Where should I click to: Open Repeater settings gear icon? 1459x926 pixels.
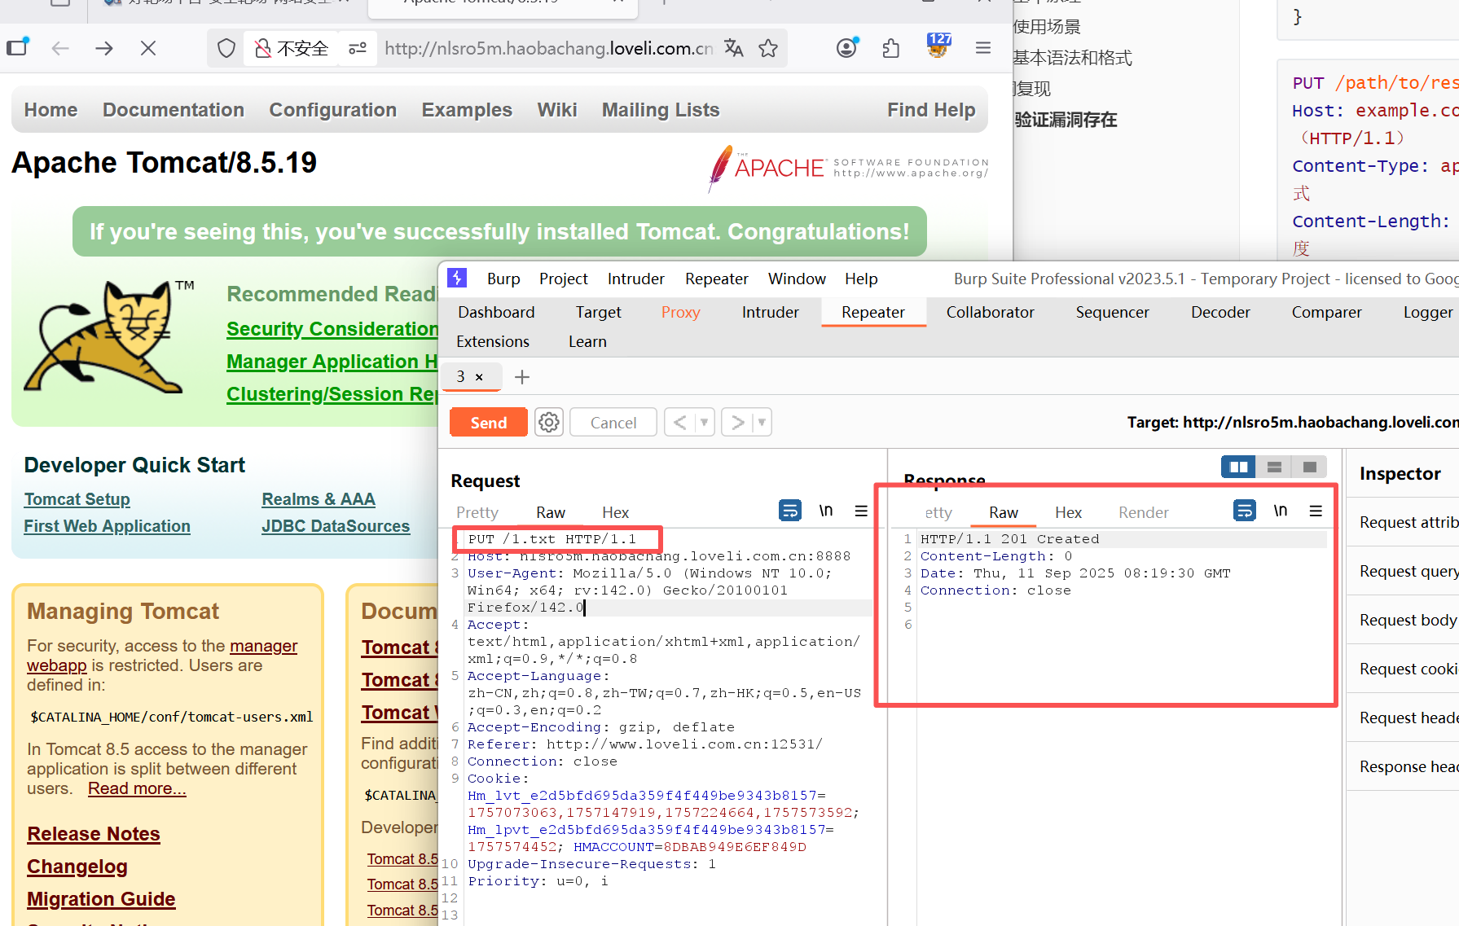(549, 422)
